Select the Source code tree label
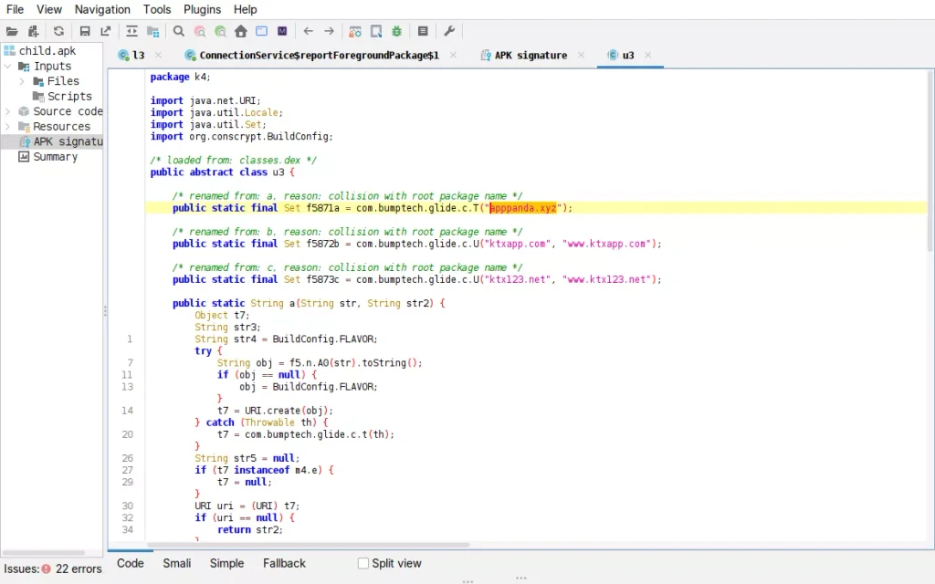This screenshot has width=935, height=584. 68,111
